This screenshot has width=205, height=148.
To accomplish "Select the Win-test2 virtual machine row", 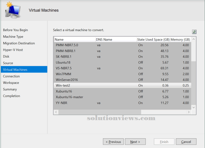I will click(x=122, y=85).
